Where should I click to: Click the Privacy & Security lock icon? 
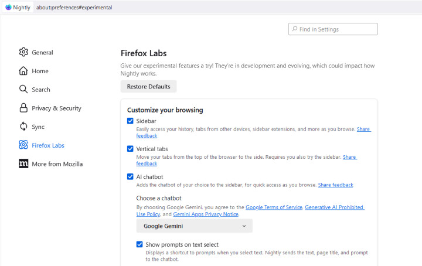pyautogui.click(x=23, y=108)
